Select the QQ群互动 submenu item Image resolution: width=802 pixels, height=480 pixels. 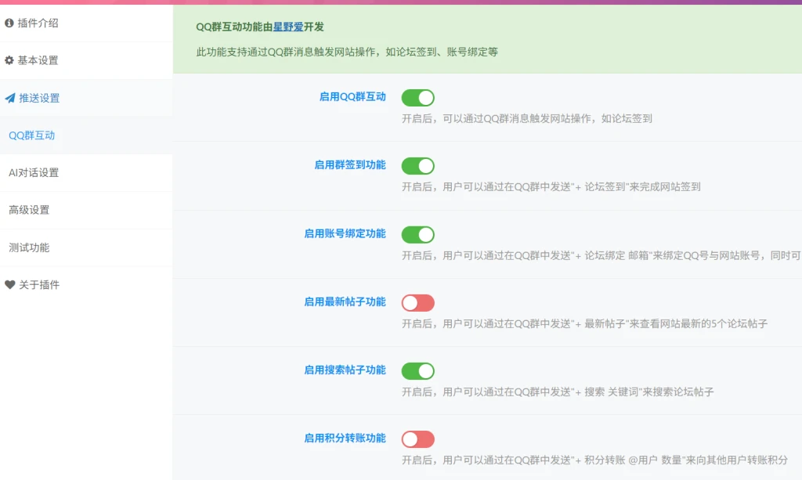coord(32,135)
